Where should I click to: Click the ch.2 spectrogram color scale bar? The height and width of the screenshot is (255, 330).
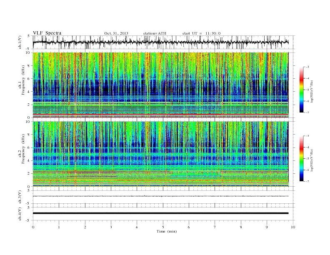[302, 159]
